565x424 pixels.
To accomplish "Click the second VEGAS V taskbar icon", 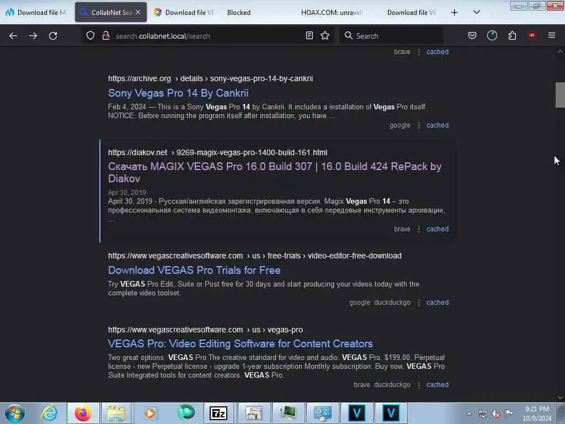I will click(x=391, y=413).
